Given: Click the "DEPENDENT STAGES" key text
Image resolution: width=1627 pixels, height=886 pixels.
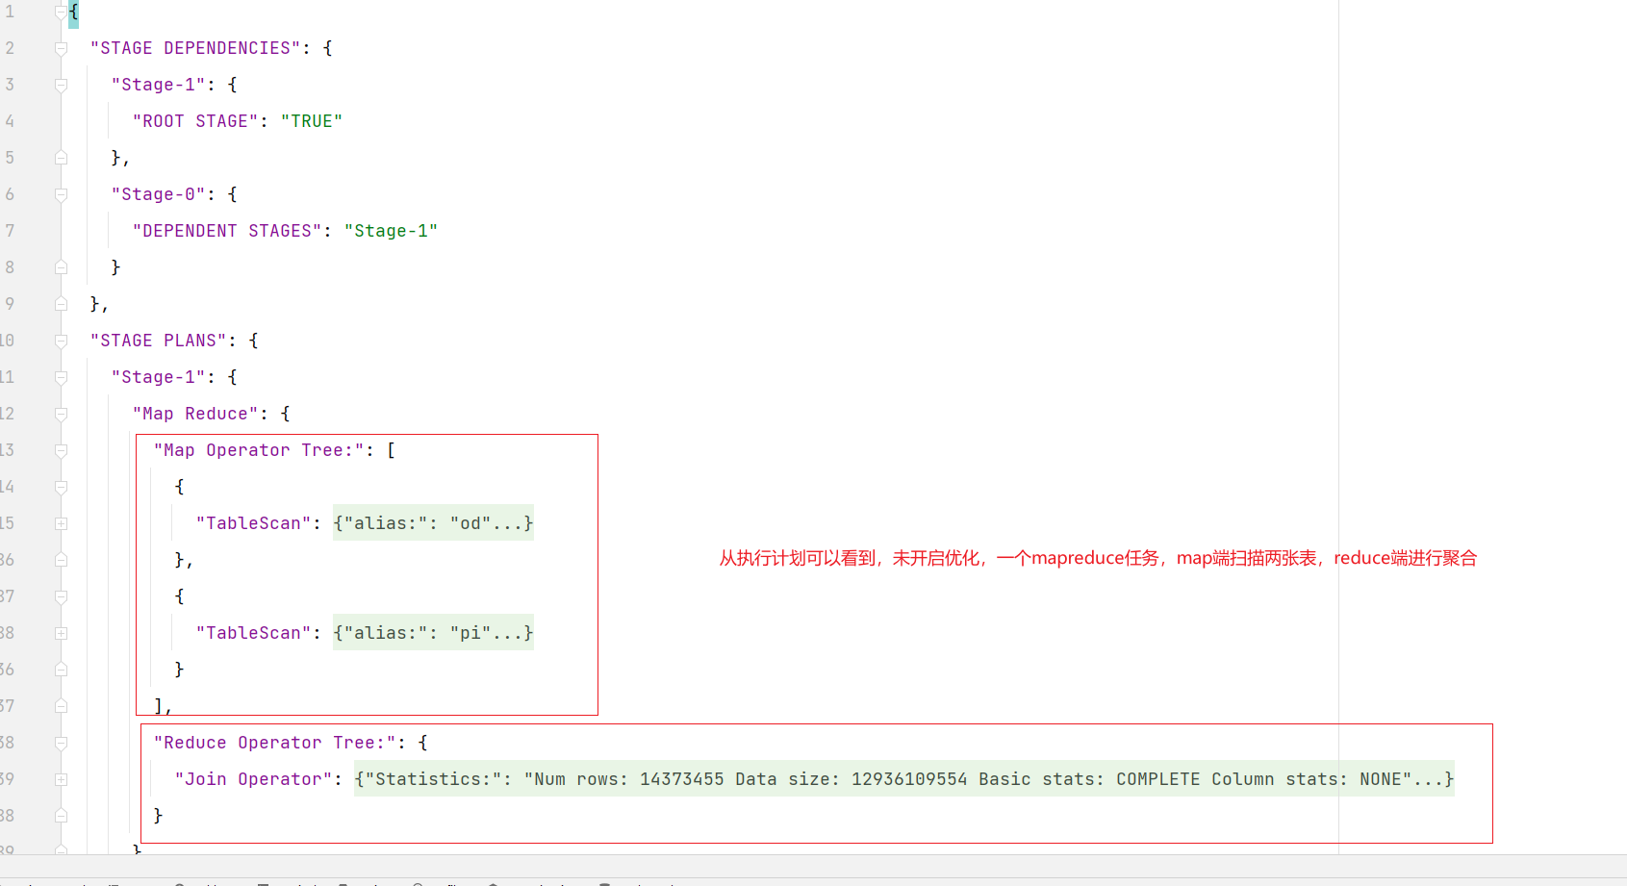Looking at the screenshot, I should (x=227, y=231).
